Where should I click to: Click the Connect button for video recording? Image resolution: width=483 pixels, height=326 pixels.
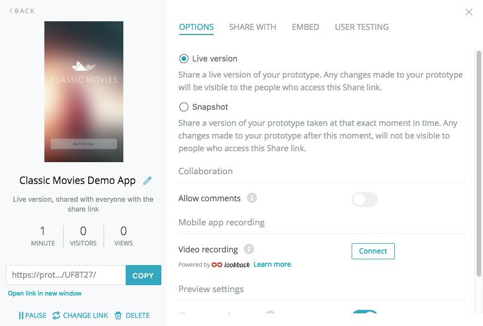pos(373,251)
